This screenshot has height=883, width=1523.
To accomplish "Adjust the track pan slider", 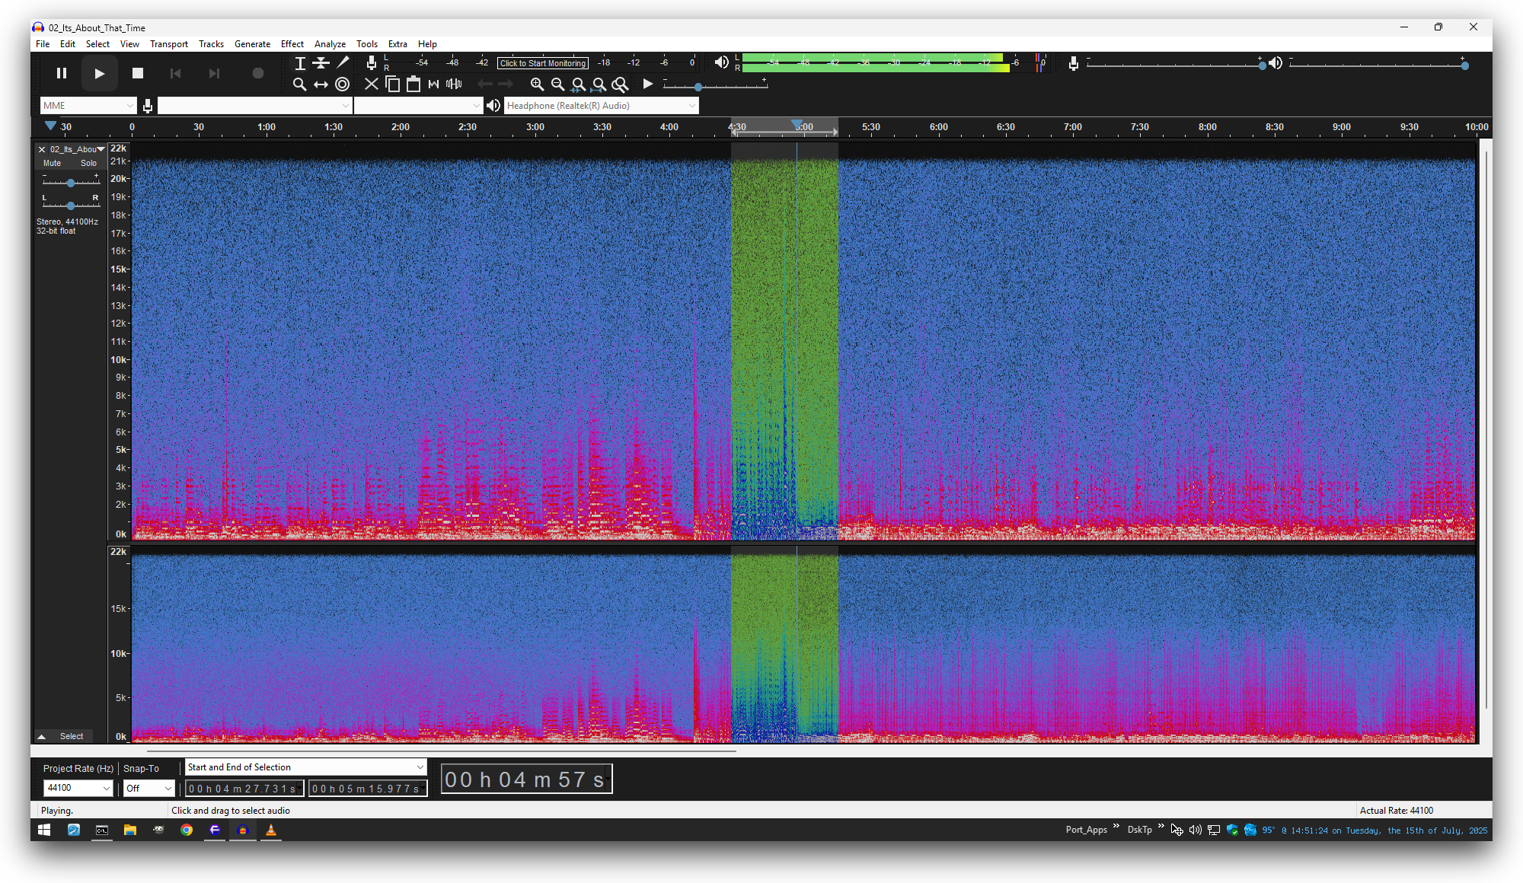I will 71,206.
